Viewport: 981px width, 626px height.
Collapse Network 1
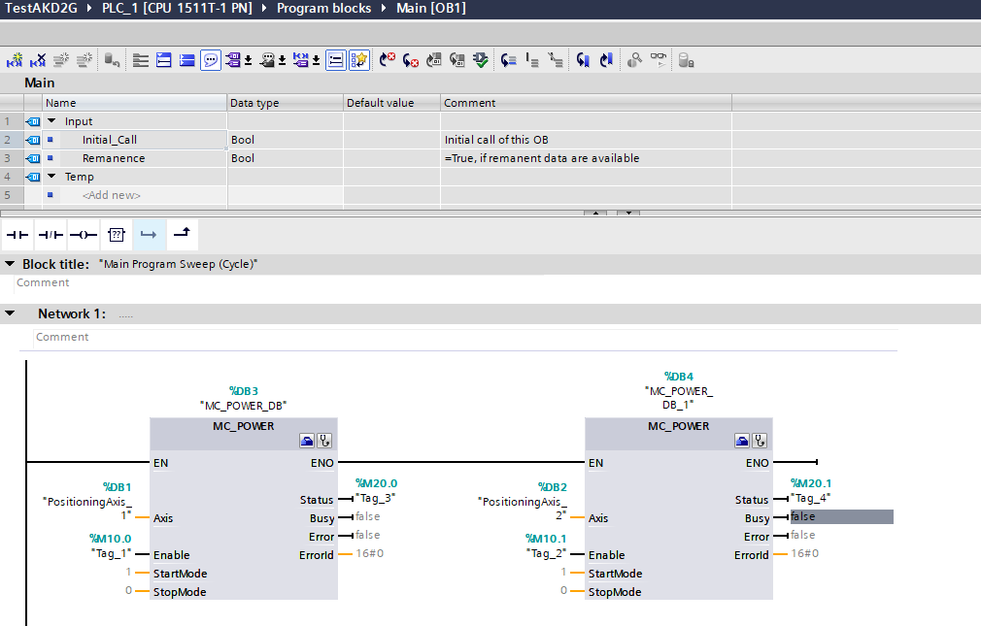pos(10,313)
